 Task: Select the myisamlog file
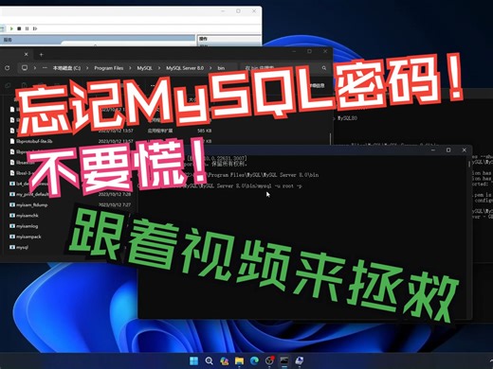tap(27, 226)
